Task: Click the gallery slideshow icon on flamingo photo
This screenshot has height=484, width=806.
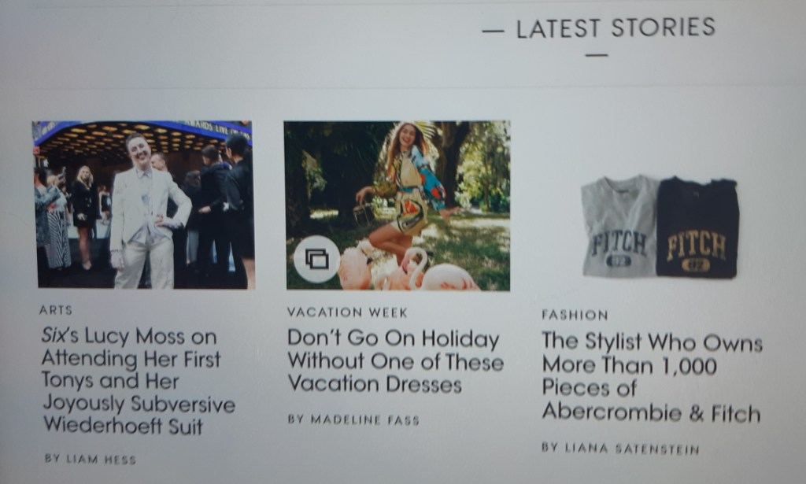Action: click(x=317, y=259)
